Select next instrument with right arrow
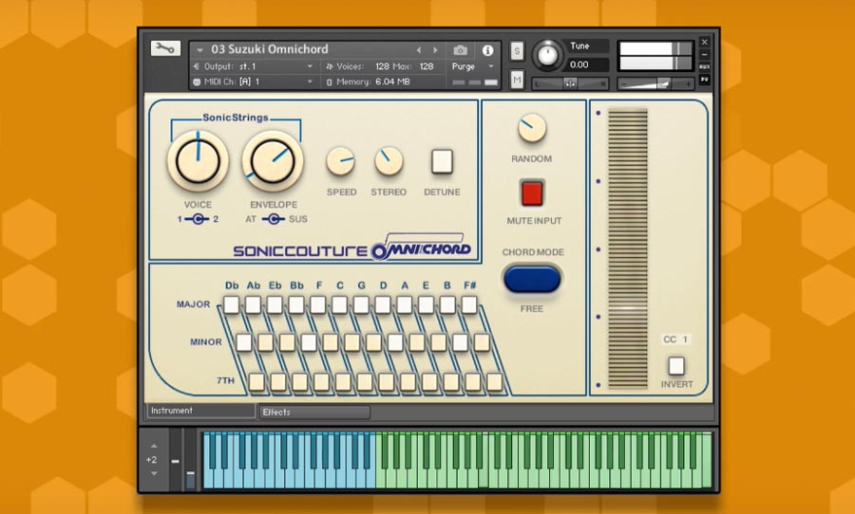 (435, 50)
